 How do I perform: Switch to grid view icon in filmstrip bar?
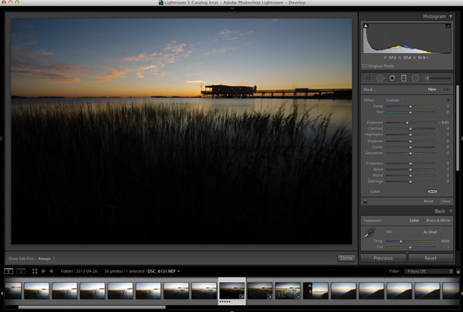[x=35, y=271]
